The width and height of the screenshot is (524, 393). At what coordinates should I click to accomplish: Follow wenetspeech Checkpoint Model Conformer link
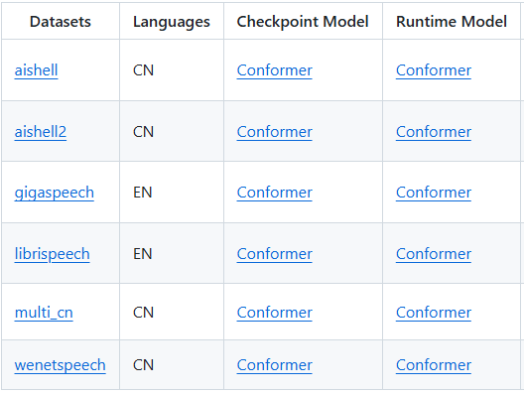click(x=274, y=365)
